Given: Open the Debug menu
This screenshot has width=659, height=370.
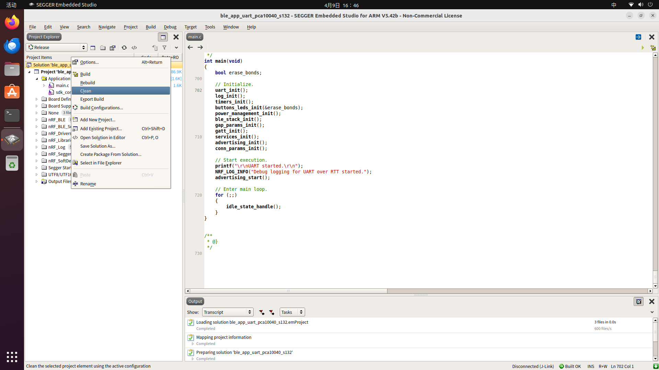Looking at the screenshot, I should click(x=170, y=27).
